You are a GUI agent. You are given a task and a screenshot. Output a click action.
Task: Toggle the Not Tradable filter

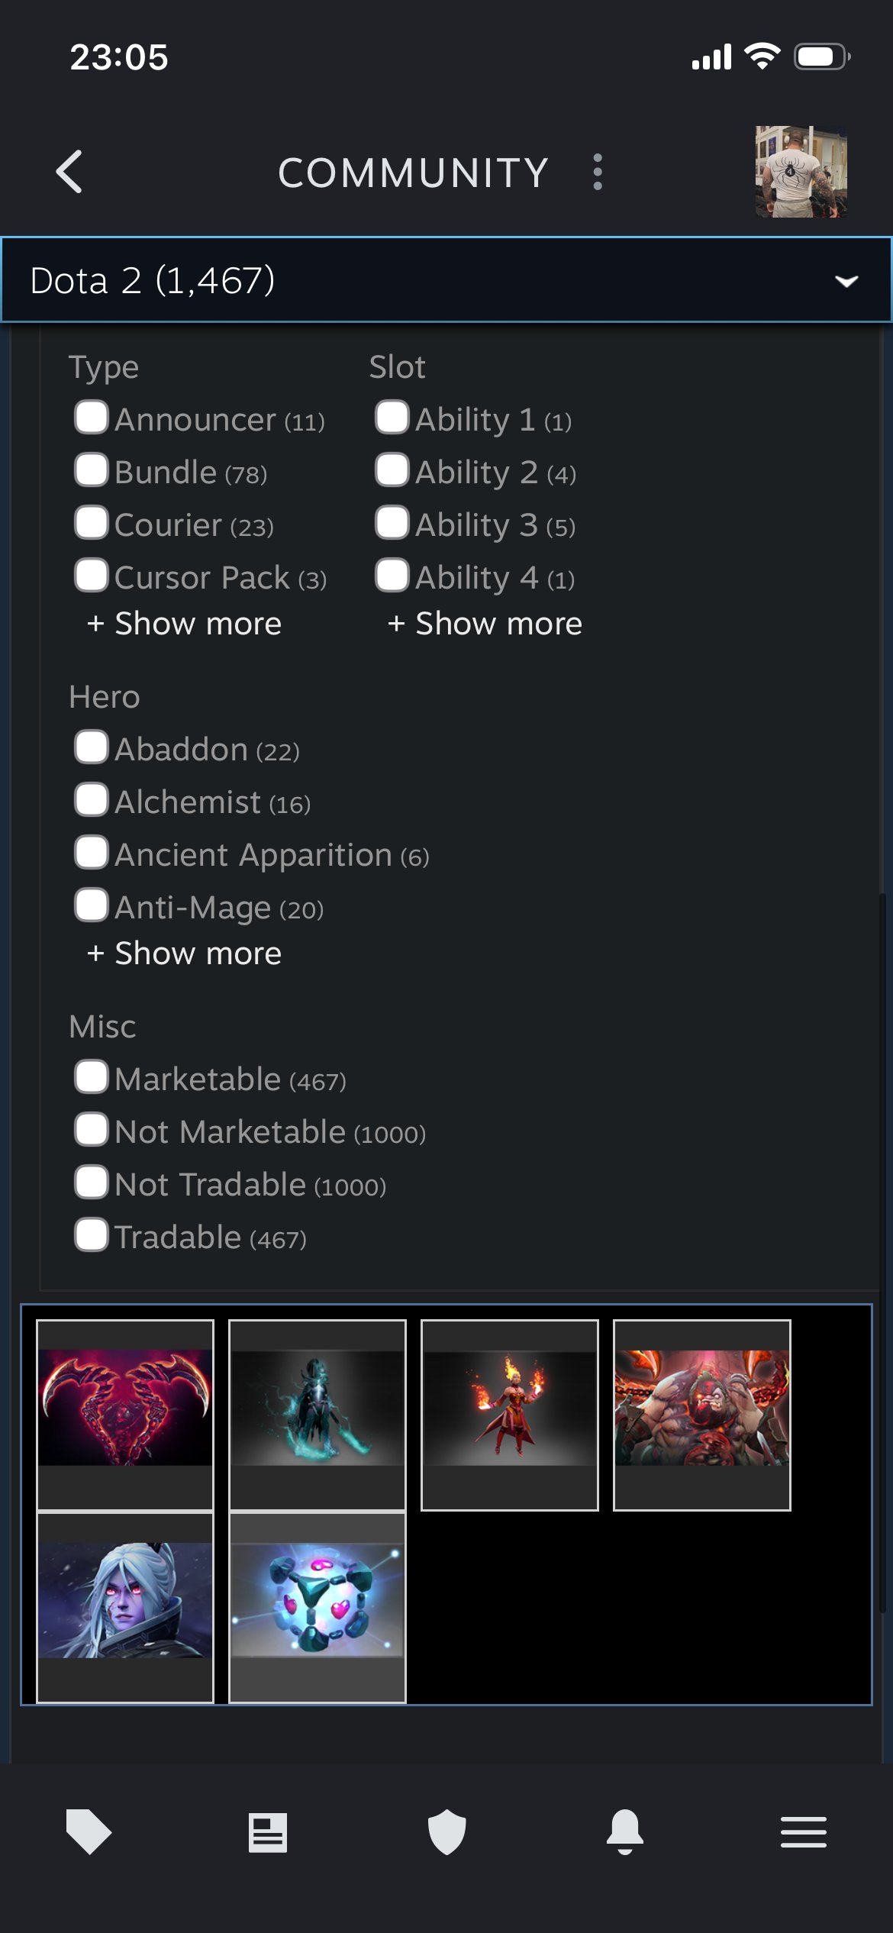click(92, 1183)
